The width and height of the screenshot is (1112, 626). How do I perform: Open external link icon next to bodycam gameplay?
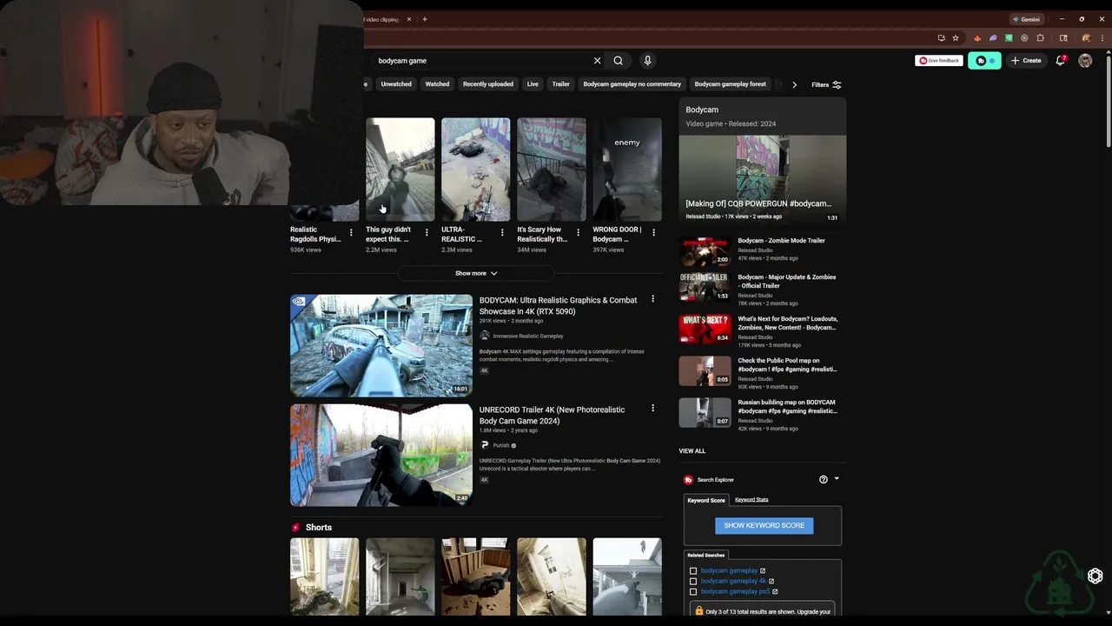(763, 571)
